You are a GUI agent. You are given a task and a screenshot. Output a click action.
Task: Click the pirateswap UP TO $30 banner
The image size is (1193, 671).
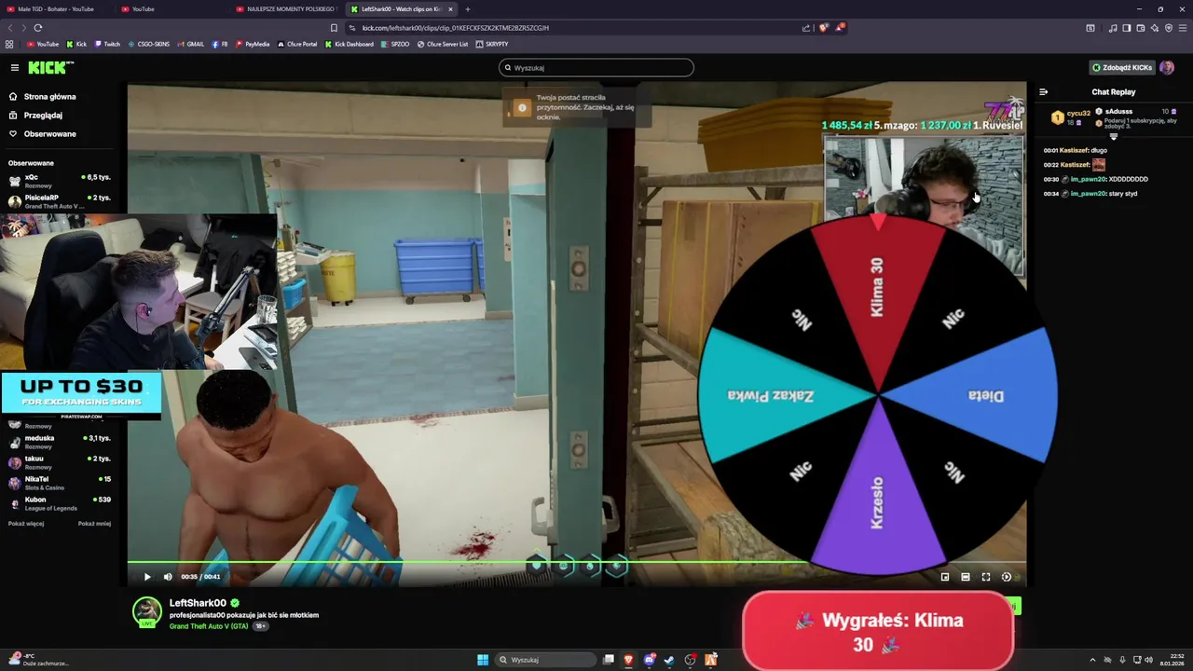pyautogui.click(x=81, y=394)
